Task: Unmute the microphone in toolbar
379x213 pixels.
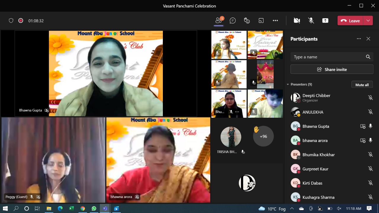Action: (x=311, y=20)
